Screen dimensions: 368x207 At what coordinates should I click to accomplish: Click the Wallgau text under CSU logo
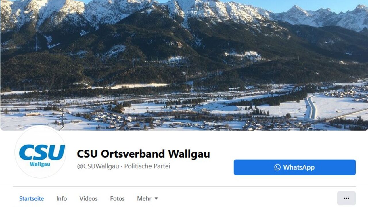(40, 164)
